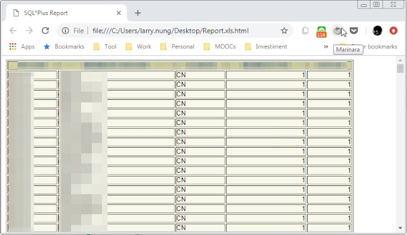This screenshot has height=235, width=407.
Task: Click the copy pages extension icon
Action: pyautogui.click(x=305, y=31)
